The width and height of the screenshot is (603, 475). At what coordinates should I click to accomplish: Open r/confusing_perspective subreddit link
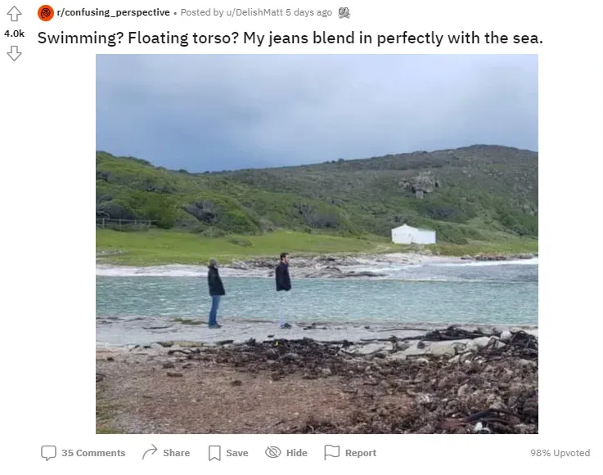[x=113, y=12]
